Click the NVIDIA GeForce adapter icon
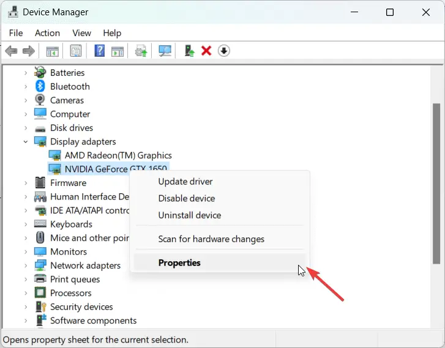 tap(54, 169)
